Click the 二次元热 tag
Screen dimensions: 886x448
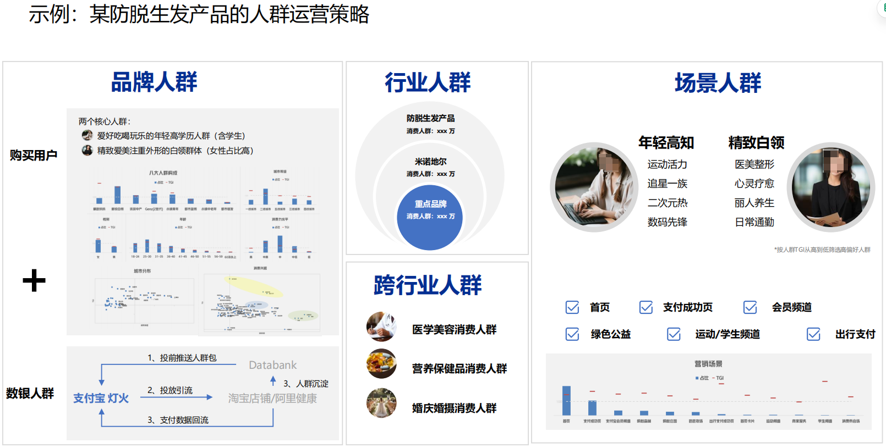point(667,203)
